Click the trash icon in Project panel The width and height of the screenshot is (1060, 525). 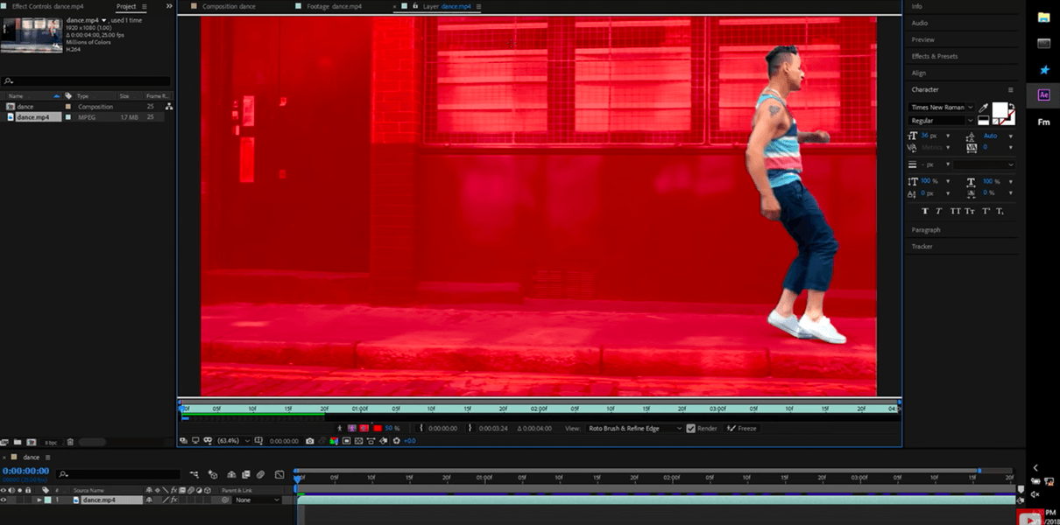click(x=70, y=442)
